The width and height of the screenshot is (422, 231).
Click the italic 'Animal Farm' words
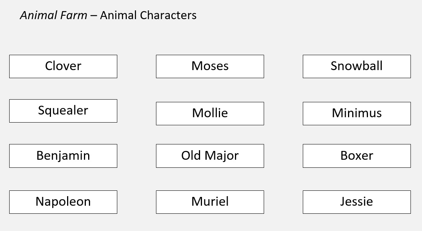coord(54,15)
